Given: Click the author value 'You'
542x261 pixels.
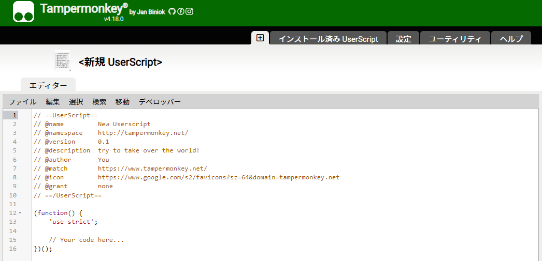Looking at the screenshot, I should pyautogui.click(x=103, y=160).
